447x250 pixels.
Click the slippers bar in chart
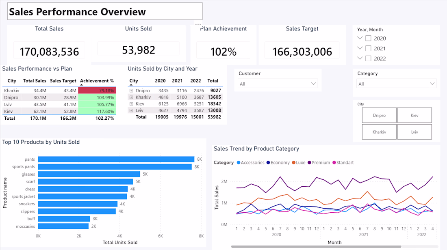(x=77, y=211)
